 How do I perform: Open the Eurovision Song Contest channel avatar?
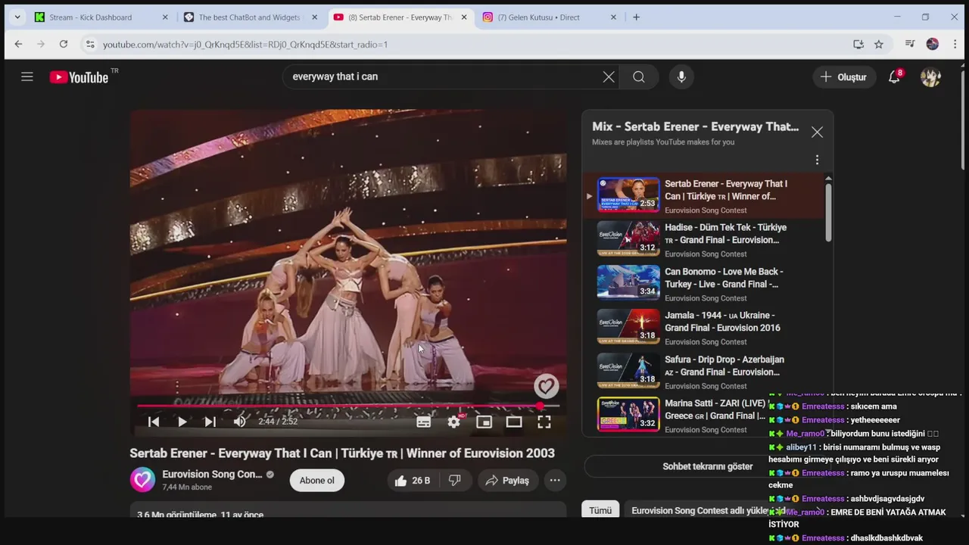(142, 480)
